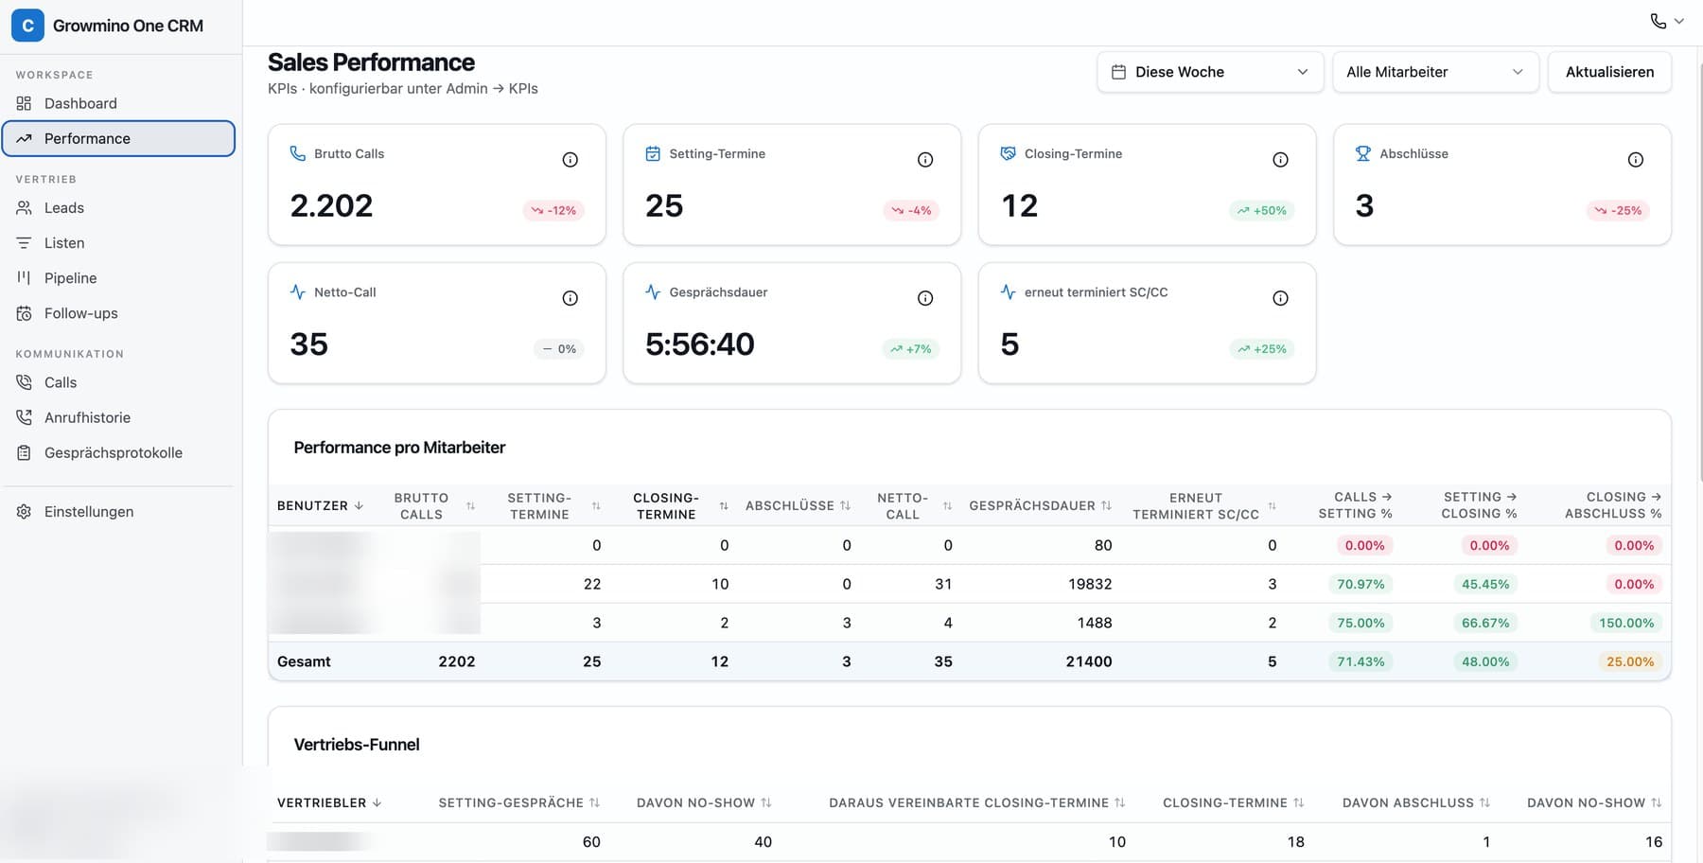Viewport: 1703px width, 863px height.
Task: Sort employee table by Abschlüsse
Action: tap(798, 506)
